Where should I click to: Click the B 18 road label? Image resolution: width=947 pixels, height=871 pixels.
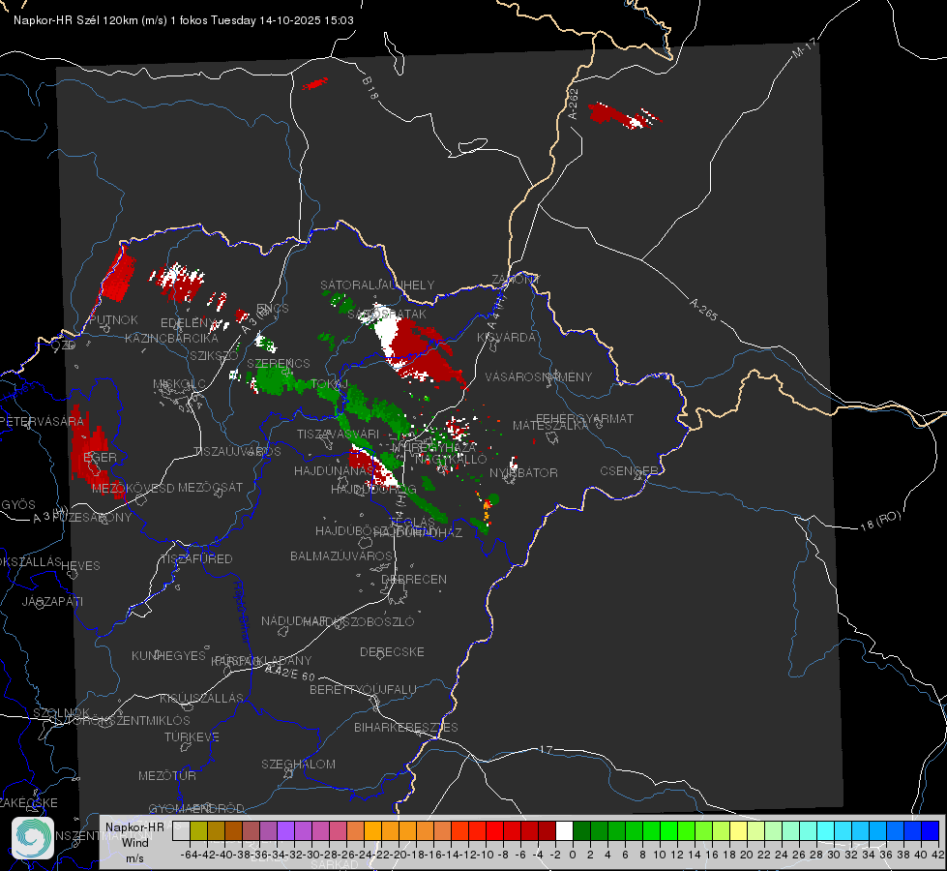(x=370, y=88)
